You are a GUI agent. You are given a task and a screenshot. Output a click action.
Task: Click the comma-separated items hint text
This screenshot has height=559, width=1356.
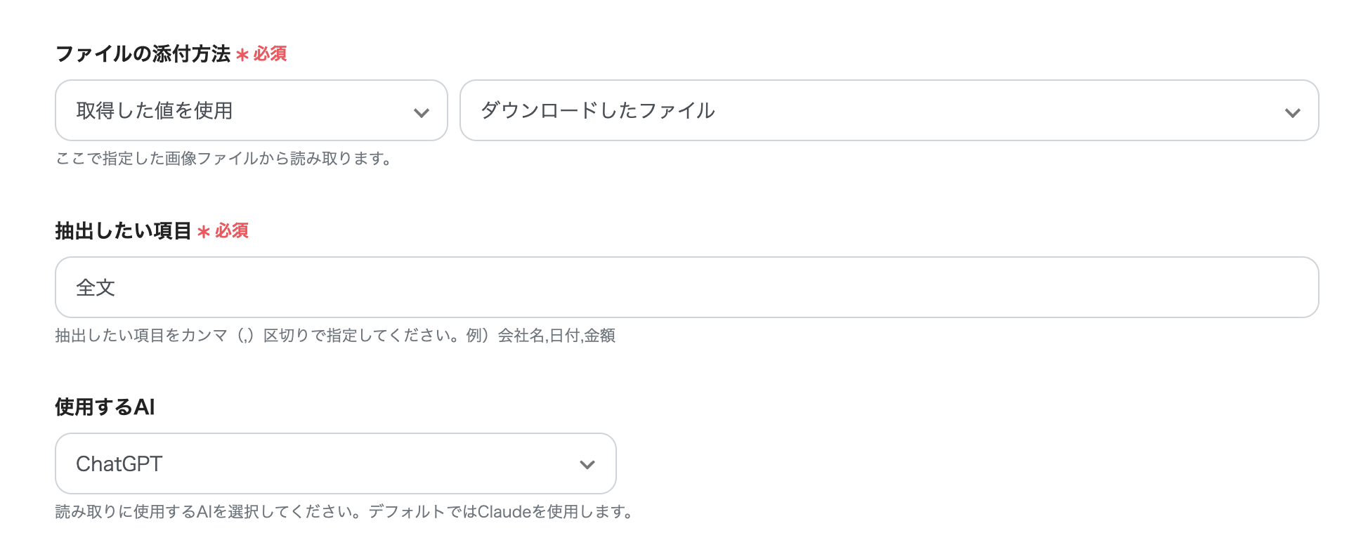(x=336, y=336)
